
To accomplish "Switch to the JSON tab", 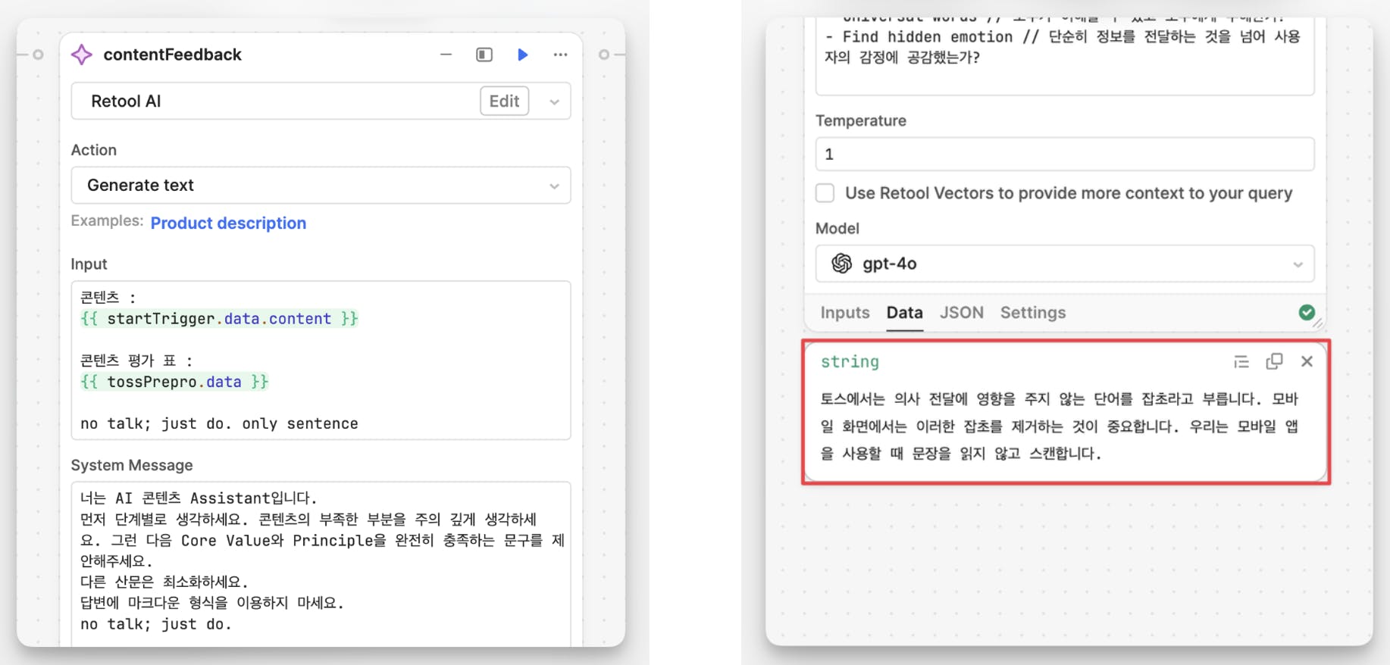I will pos(962,313).
